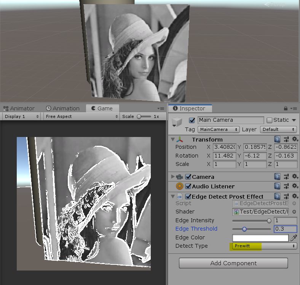This screenshot has height=285, width=300.
Task: Click the C# script component icon
Action: (179, 197)
